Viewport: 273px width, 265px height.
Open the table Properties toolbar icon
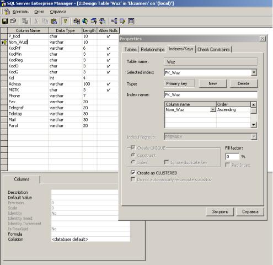(13, 21)
